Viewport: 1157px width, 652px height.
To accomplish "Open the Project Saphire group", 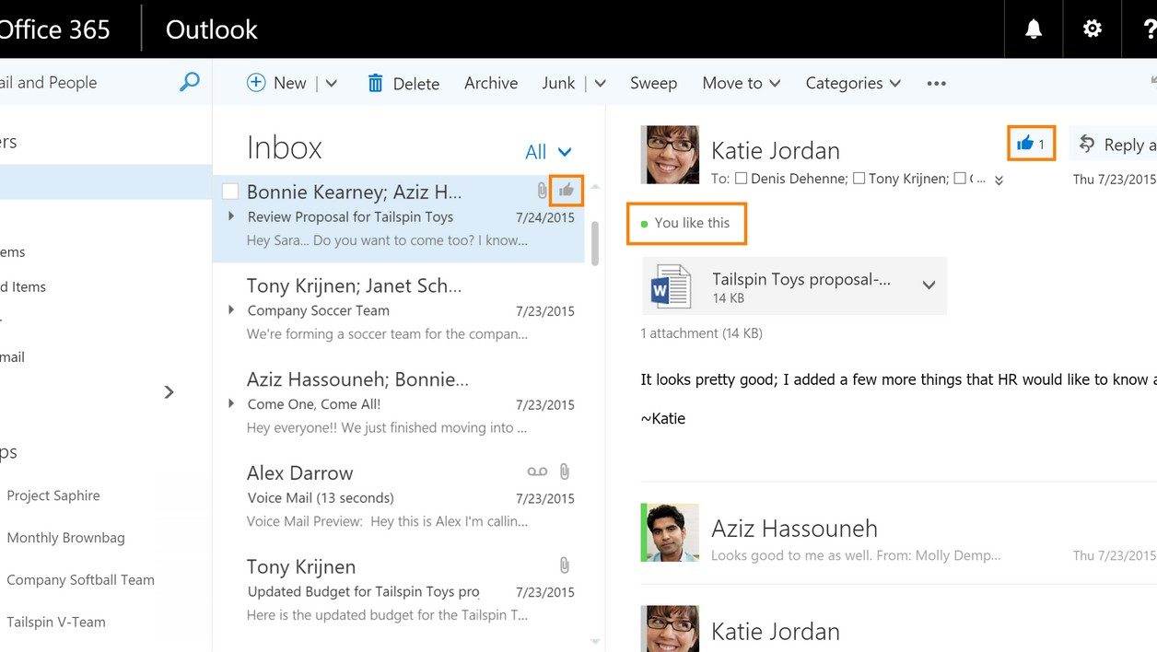I will (53, 495).
